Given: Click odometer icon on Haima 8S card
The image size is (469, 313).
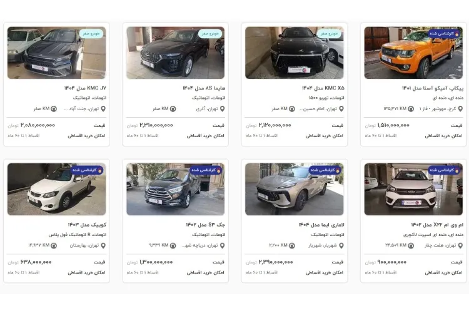Looking at the screenshot, I should tap(173, 109).
